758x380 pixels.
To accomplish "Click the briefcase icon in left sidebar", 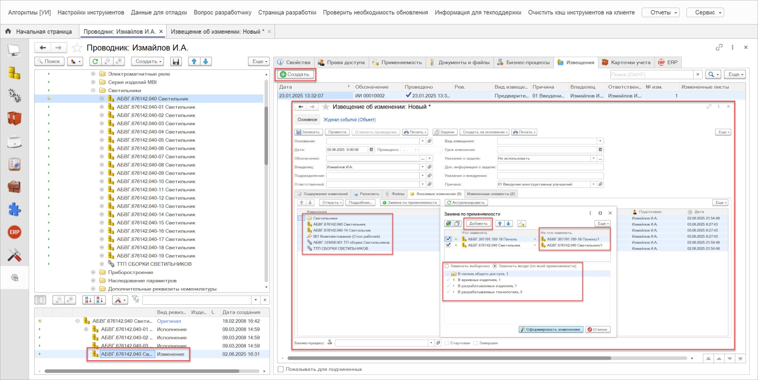I will (14, 187).
